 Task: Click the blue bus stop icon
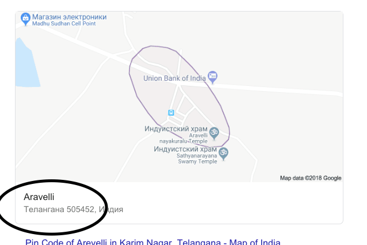coord(171,112)
